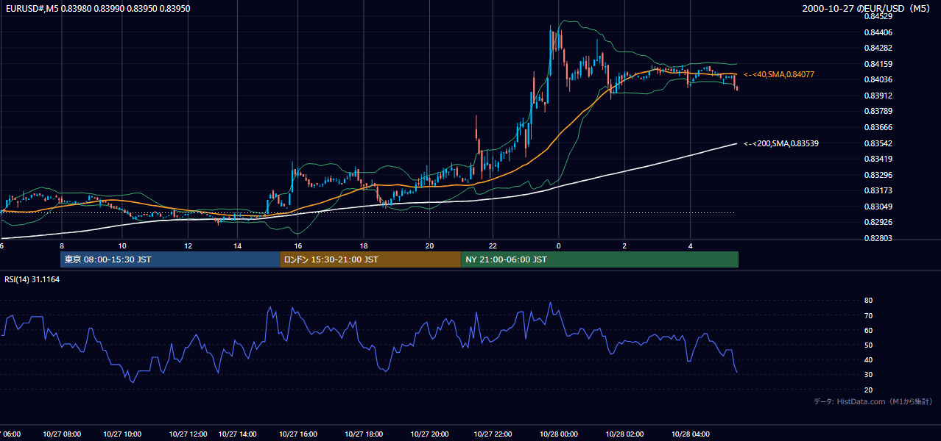Click price scale value 0.84159

(x=878, y=64)
